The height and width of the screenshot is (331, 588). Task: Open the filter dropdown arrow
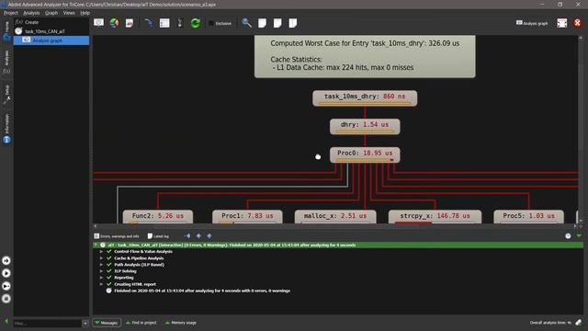(x=85, y=323)
